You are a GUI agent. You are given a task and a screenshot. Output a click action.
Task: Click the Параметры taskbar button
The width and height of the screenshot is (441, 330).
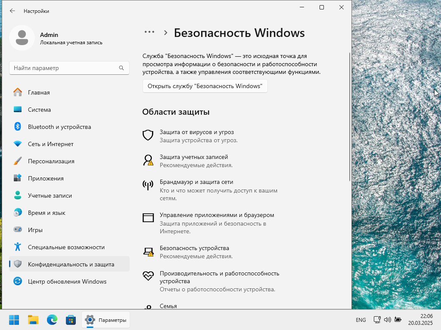pyautogui.click(x=106, y=320)
